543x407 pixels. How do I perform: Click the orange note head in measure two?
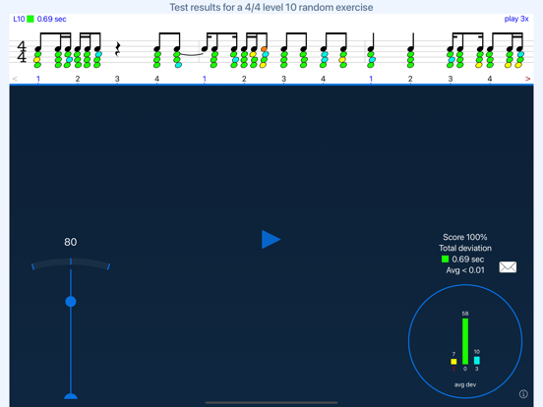264,49
